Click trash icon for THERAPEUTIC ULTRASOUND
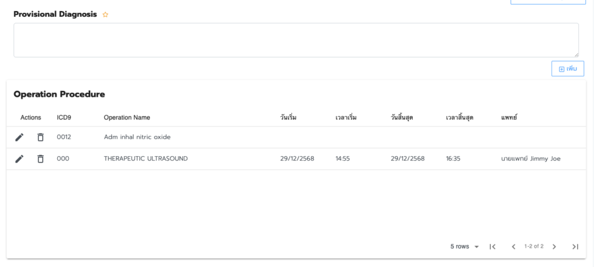597x267 pixels. tap(40, 159)
